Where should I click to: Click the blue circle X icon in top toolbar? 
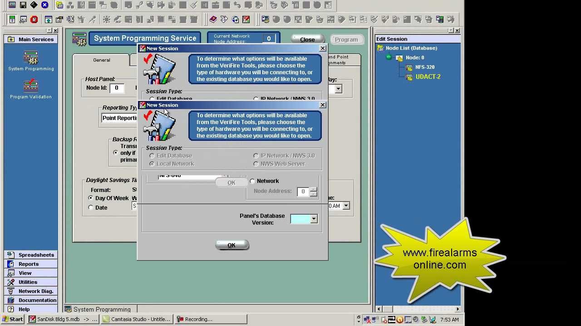coord(44,5)
